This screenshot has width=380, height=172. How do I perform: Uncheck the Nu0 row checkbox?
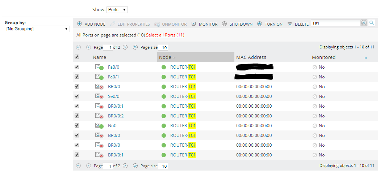click(77, 125)
